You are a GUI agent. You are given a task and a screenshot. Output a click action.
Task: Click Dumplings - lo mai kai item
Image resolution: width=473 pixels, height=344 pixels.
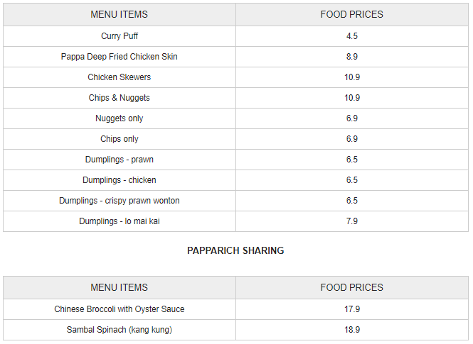pyautogui.click(x=119, y=221)
